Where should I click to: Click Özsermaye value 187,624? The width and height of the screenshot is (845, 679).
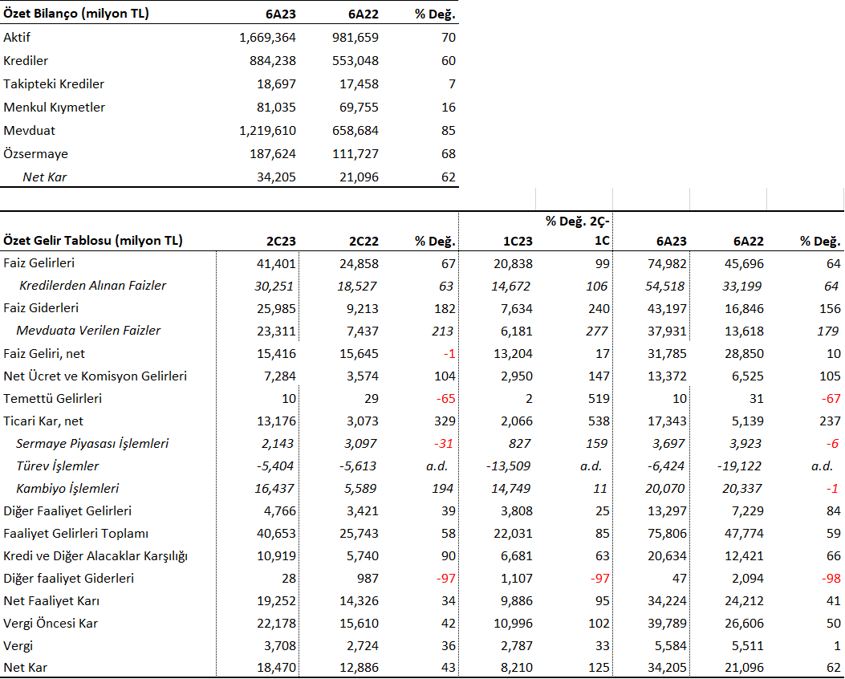273,153
